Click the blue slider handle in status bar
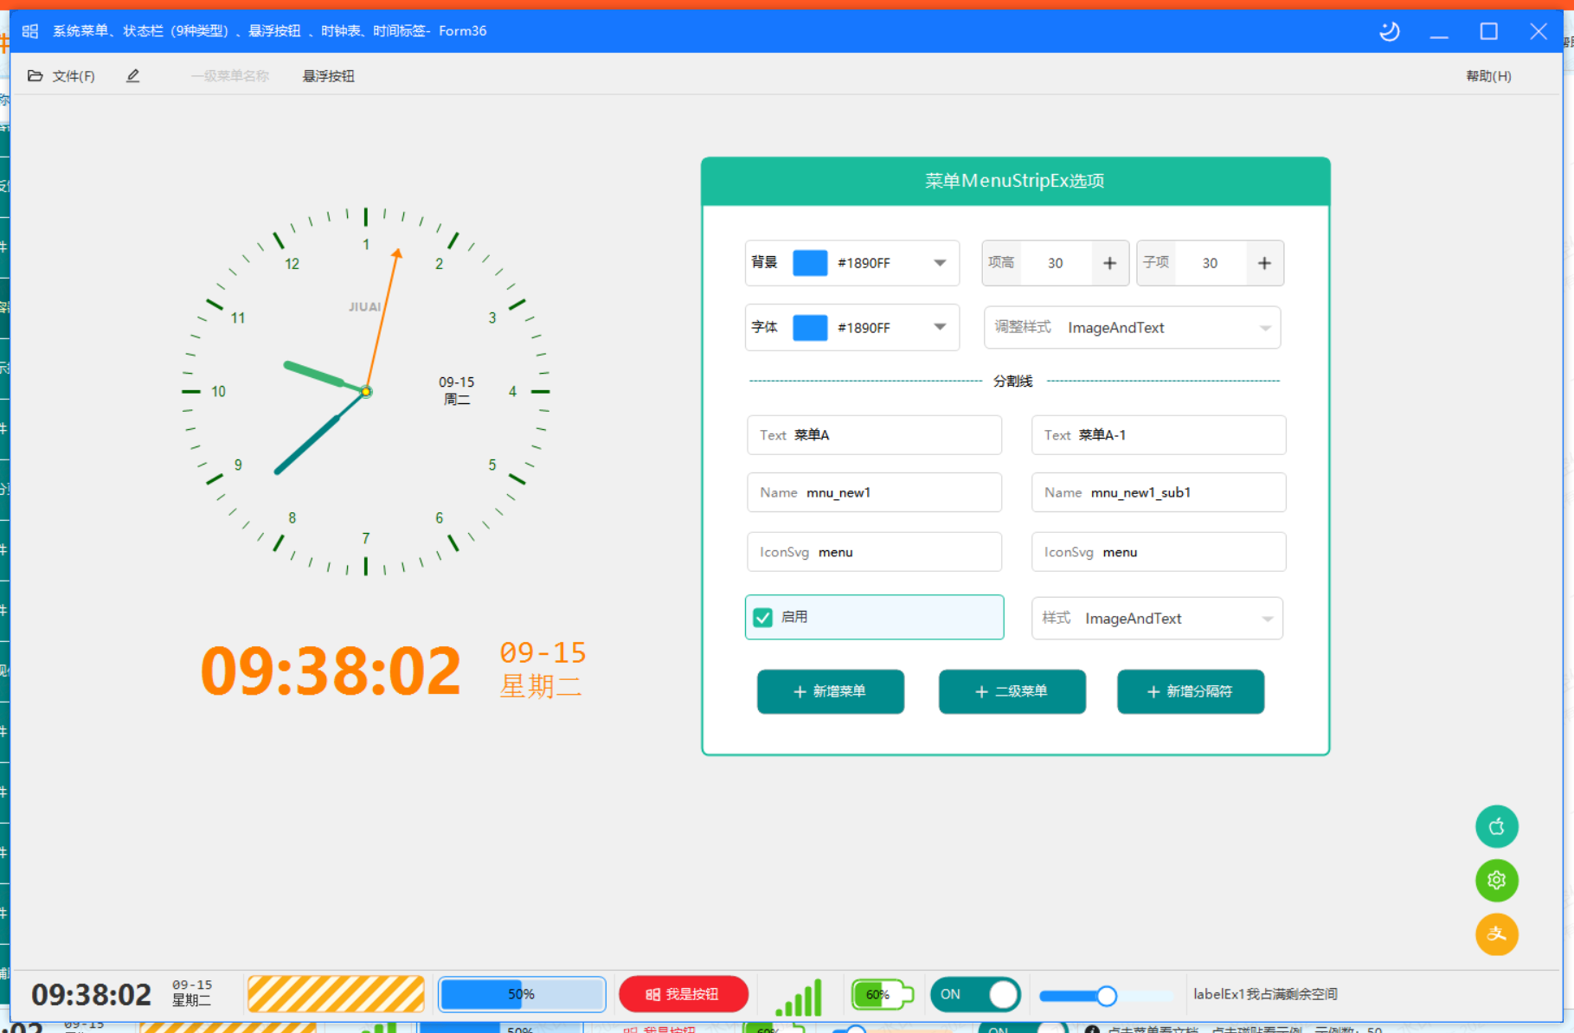This screenshot has width=1574, height=1033. (x=1106, y=996)
